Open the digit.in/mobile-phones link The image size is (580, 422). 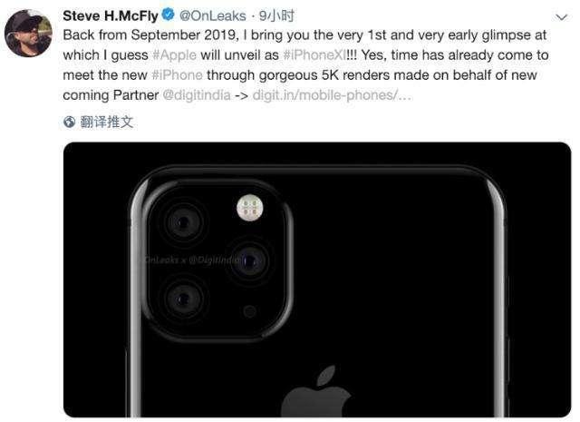pyautogui.click(x=332, y=95)
